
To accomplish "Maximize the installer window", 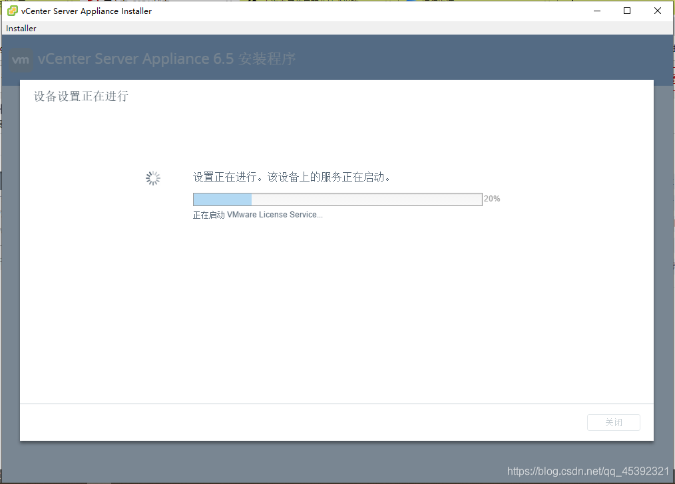I will (627, 11).
